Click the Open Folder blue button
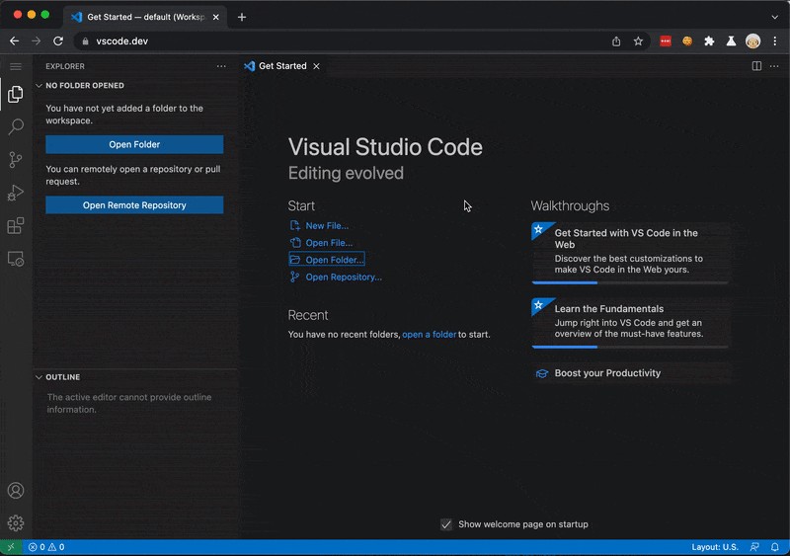This screenshot has width=790, height=556. (134, 144)
